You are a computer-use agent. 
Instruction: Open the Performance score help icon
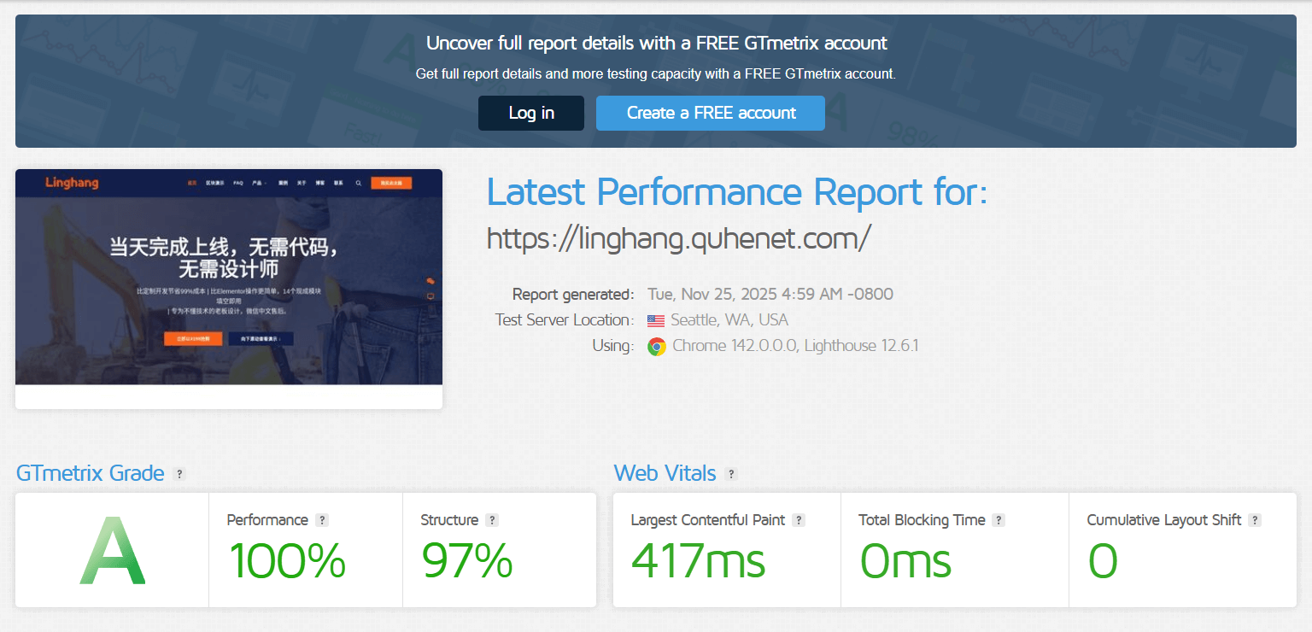321,520
